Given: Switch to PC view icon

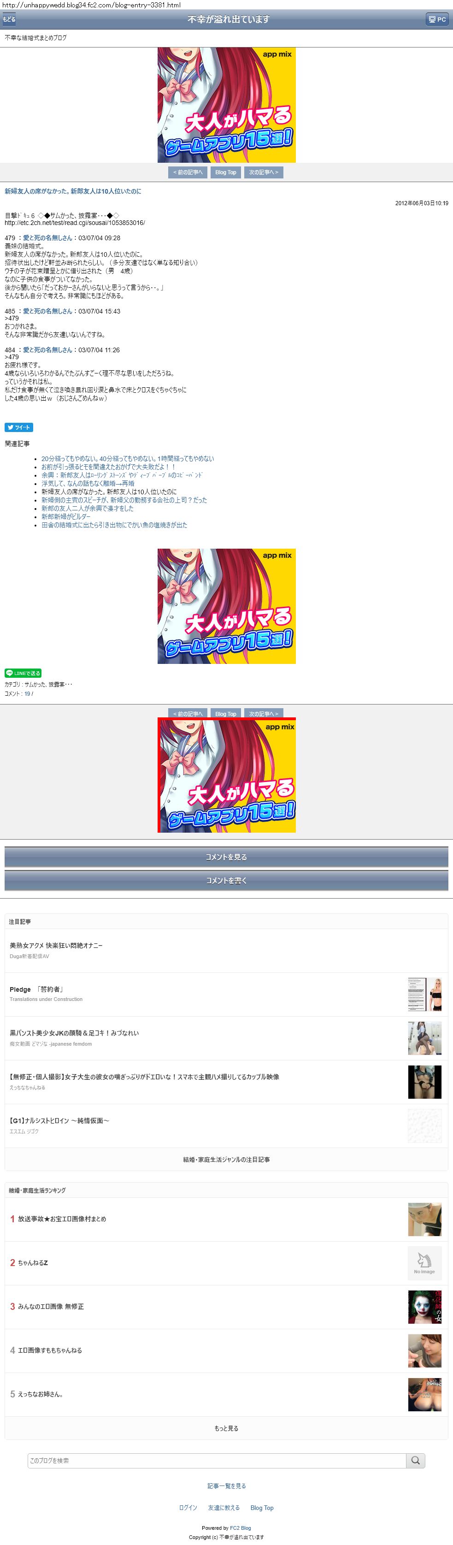Looking at the screenshot, I should coord(436,19).
